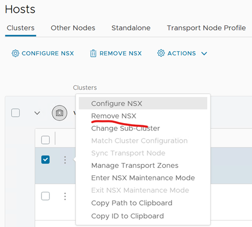Select Copy ID to Clipboard
This screenshot has height=227, width=252.
(x=127, y=216)
